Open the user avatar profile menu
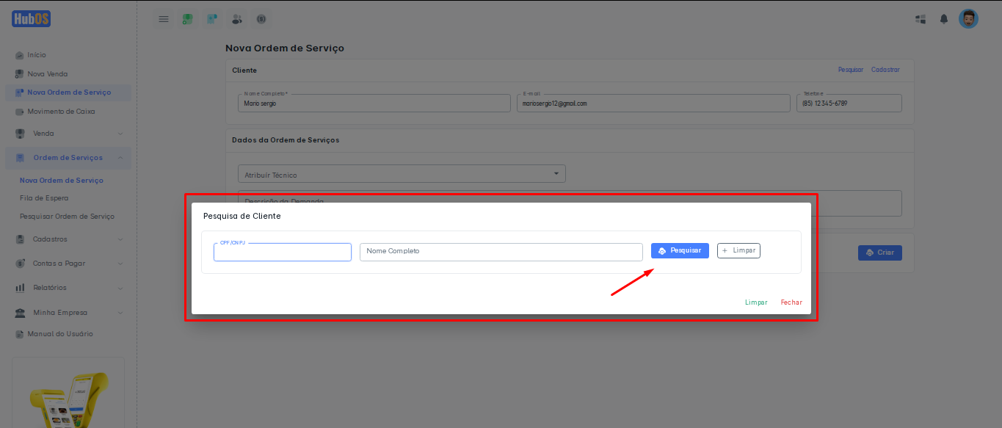Image resolution: width=1002 pixels, height=428 pixels. click(968, 19)
